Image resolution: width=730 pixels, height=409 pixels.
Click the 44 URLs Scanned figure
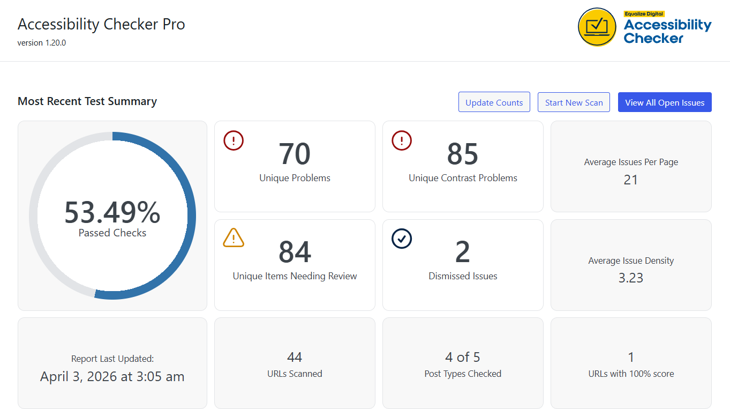(295, 357)
